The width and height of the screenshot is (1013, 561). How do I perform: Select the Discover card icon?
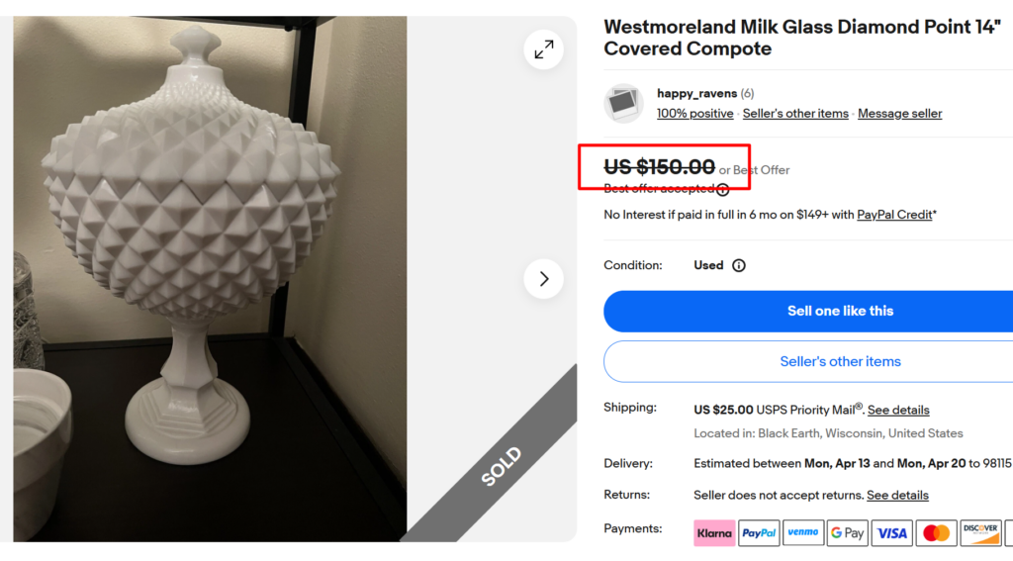[980, 533]
